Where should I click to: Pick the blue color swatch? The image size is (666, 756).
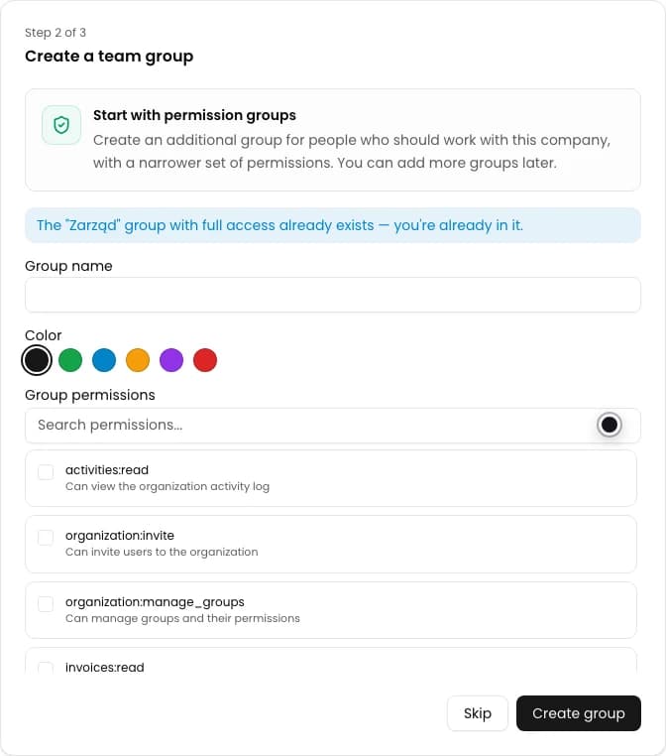[x=104, y=360]
